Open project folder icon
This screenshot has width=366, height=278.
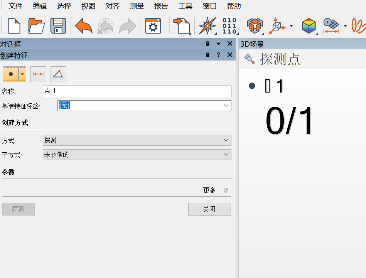(x=36, y=26)
